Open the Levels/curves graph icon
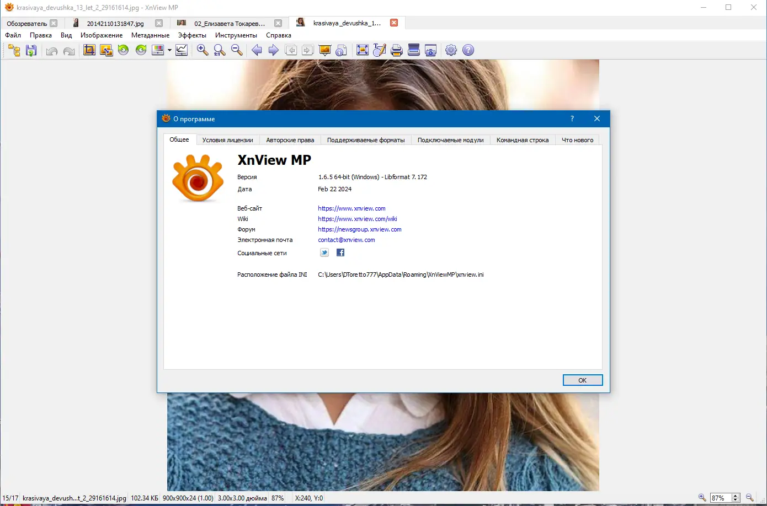The height and width of the screenshot is (506, 767). [182, 51]
